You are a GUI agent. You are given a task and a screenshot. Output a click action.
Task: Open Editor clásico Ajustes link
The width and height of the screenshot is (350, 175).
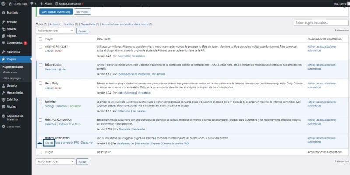(63, 70)
